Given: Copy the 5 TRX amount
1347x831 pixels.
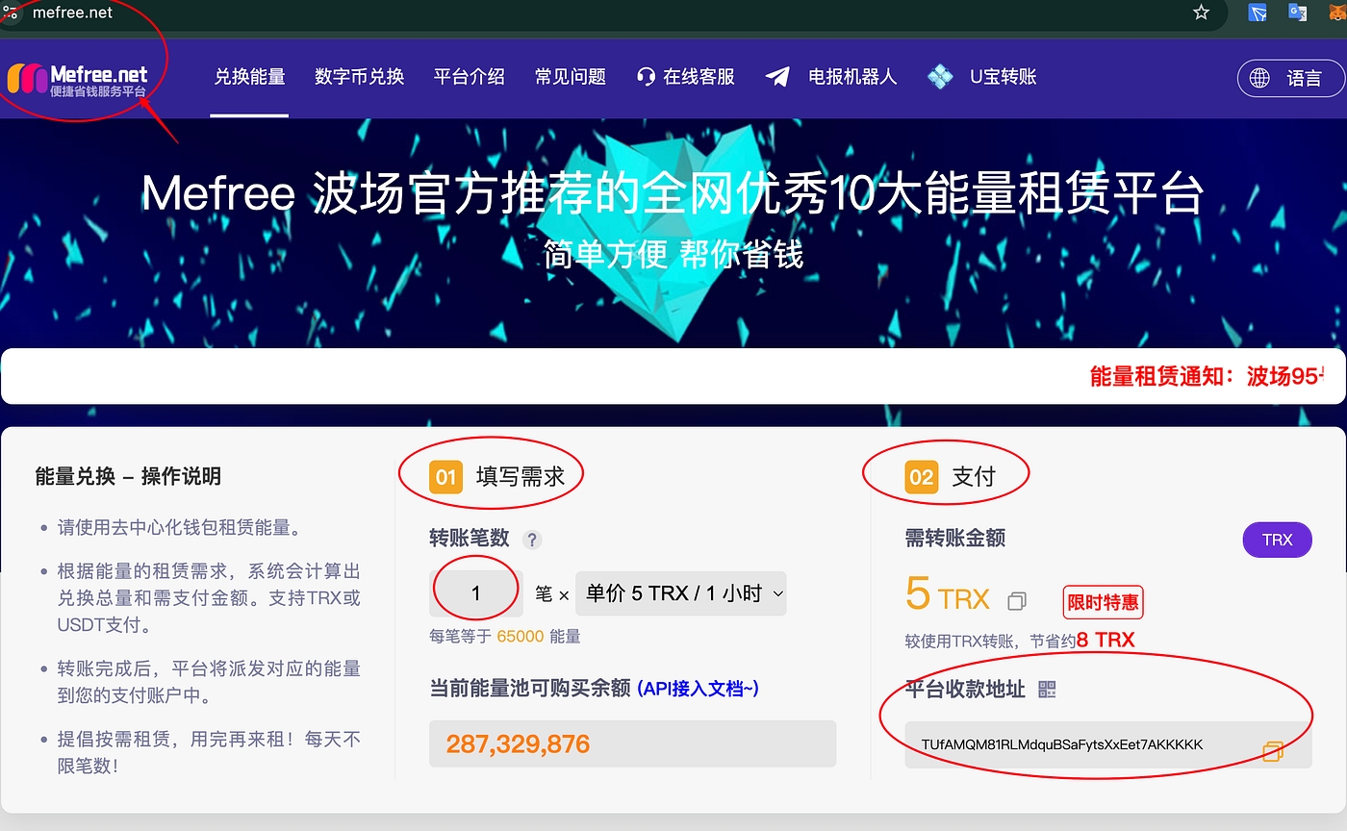Looking at the screenshot, I should [1017, 601].
